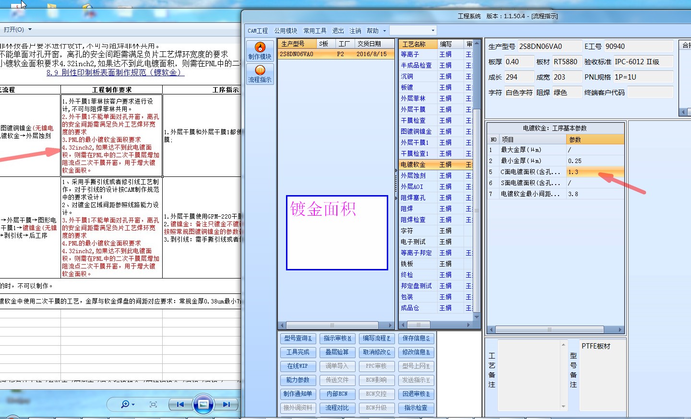Click the 参数 column header
Viewport: 691px width, 419px height.
(595, 140)
